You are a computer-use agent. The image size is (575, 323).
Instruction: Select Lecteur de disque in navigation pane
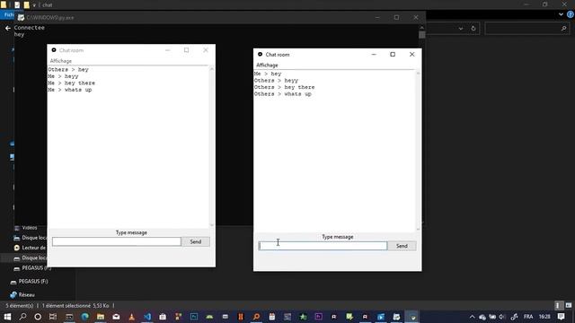coord(34,248)
